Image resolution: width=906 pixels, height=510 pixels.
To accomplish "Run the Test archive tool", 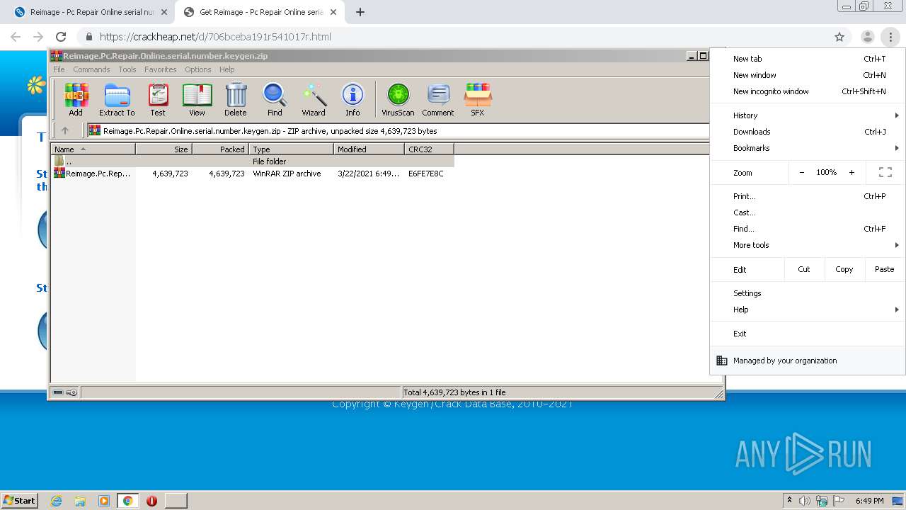I will pyautogui.click(x=158, y=99).
